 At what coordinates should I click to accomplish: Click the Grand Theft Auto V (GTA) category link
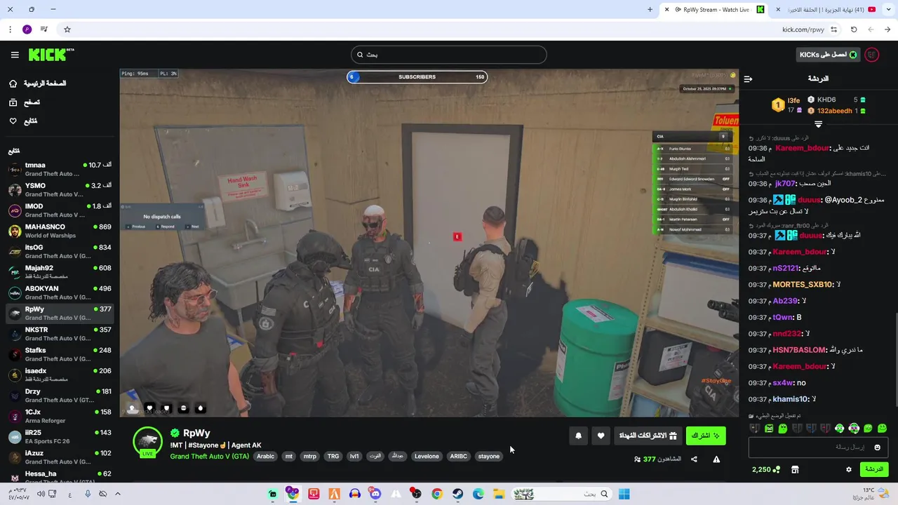point(209,457)
